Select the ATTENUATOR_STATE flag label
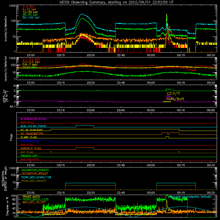220x220 pixels. coord(33,119)
